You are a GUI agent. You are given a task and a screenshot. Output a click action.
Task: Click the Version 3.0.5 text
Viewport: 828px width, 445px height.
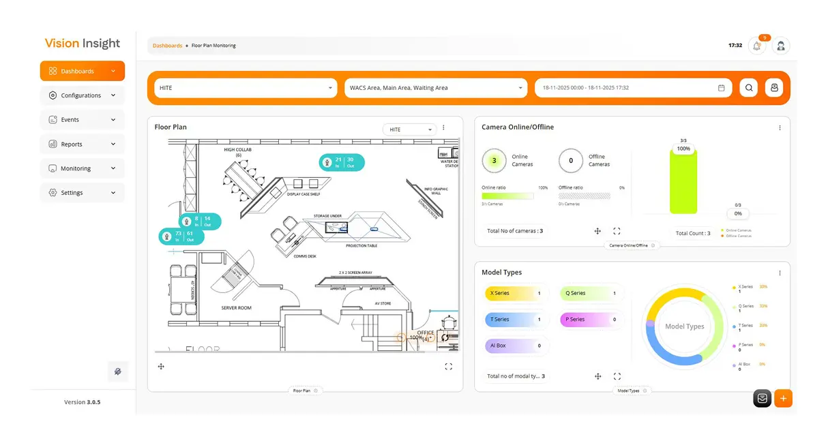82,402
